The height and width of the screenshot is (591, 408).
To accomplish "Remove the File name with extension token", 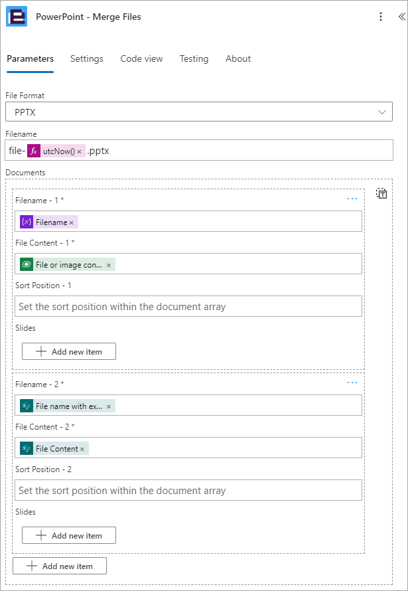I will click(x=108, y=406).
